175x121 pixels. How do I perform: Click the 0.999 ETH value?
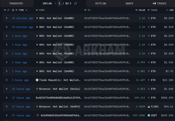[141, 62]
